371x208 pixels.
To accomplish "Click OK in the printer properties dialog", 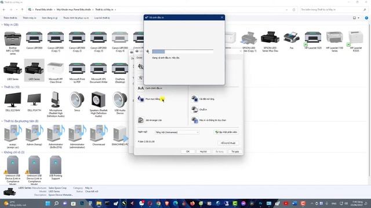I will tap(188, 151).
